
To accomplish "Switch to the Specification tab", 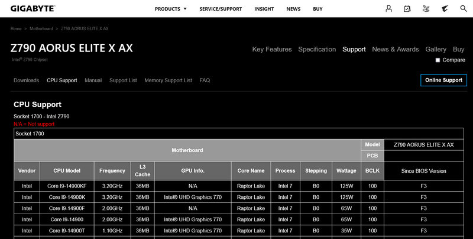I will (317, 49).
